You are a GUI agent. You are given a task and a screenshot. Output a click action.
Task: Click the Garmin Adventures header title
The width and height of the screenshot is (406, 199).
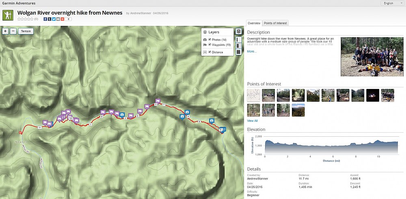point(19,3)
